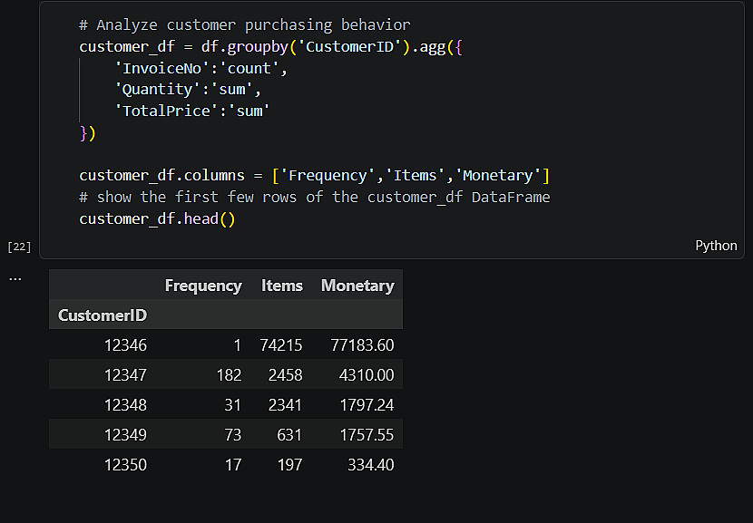Place cursor on the groupby code line
The width and height of the screenshot is (753, 523).
(270, 46)
